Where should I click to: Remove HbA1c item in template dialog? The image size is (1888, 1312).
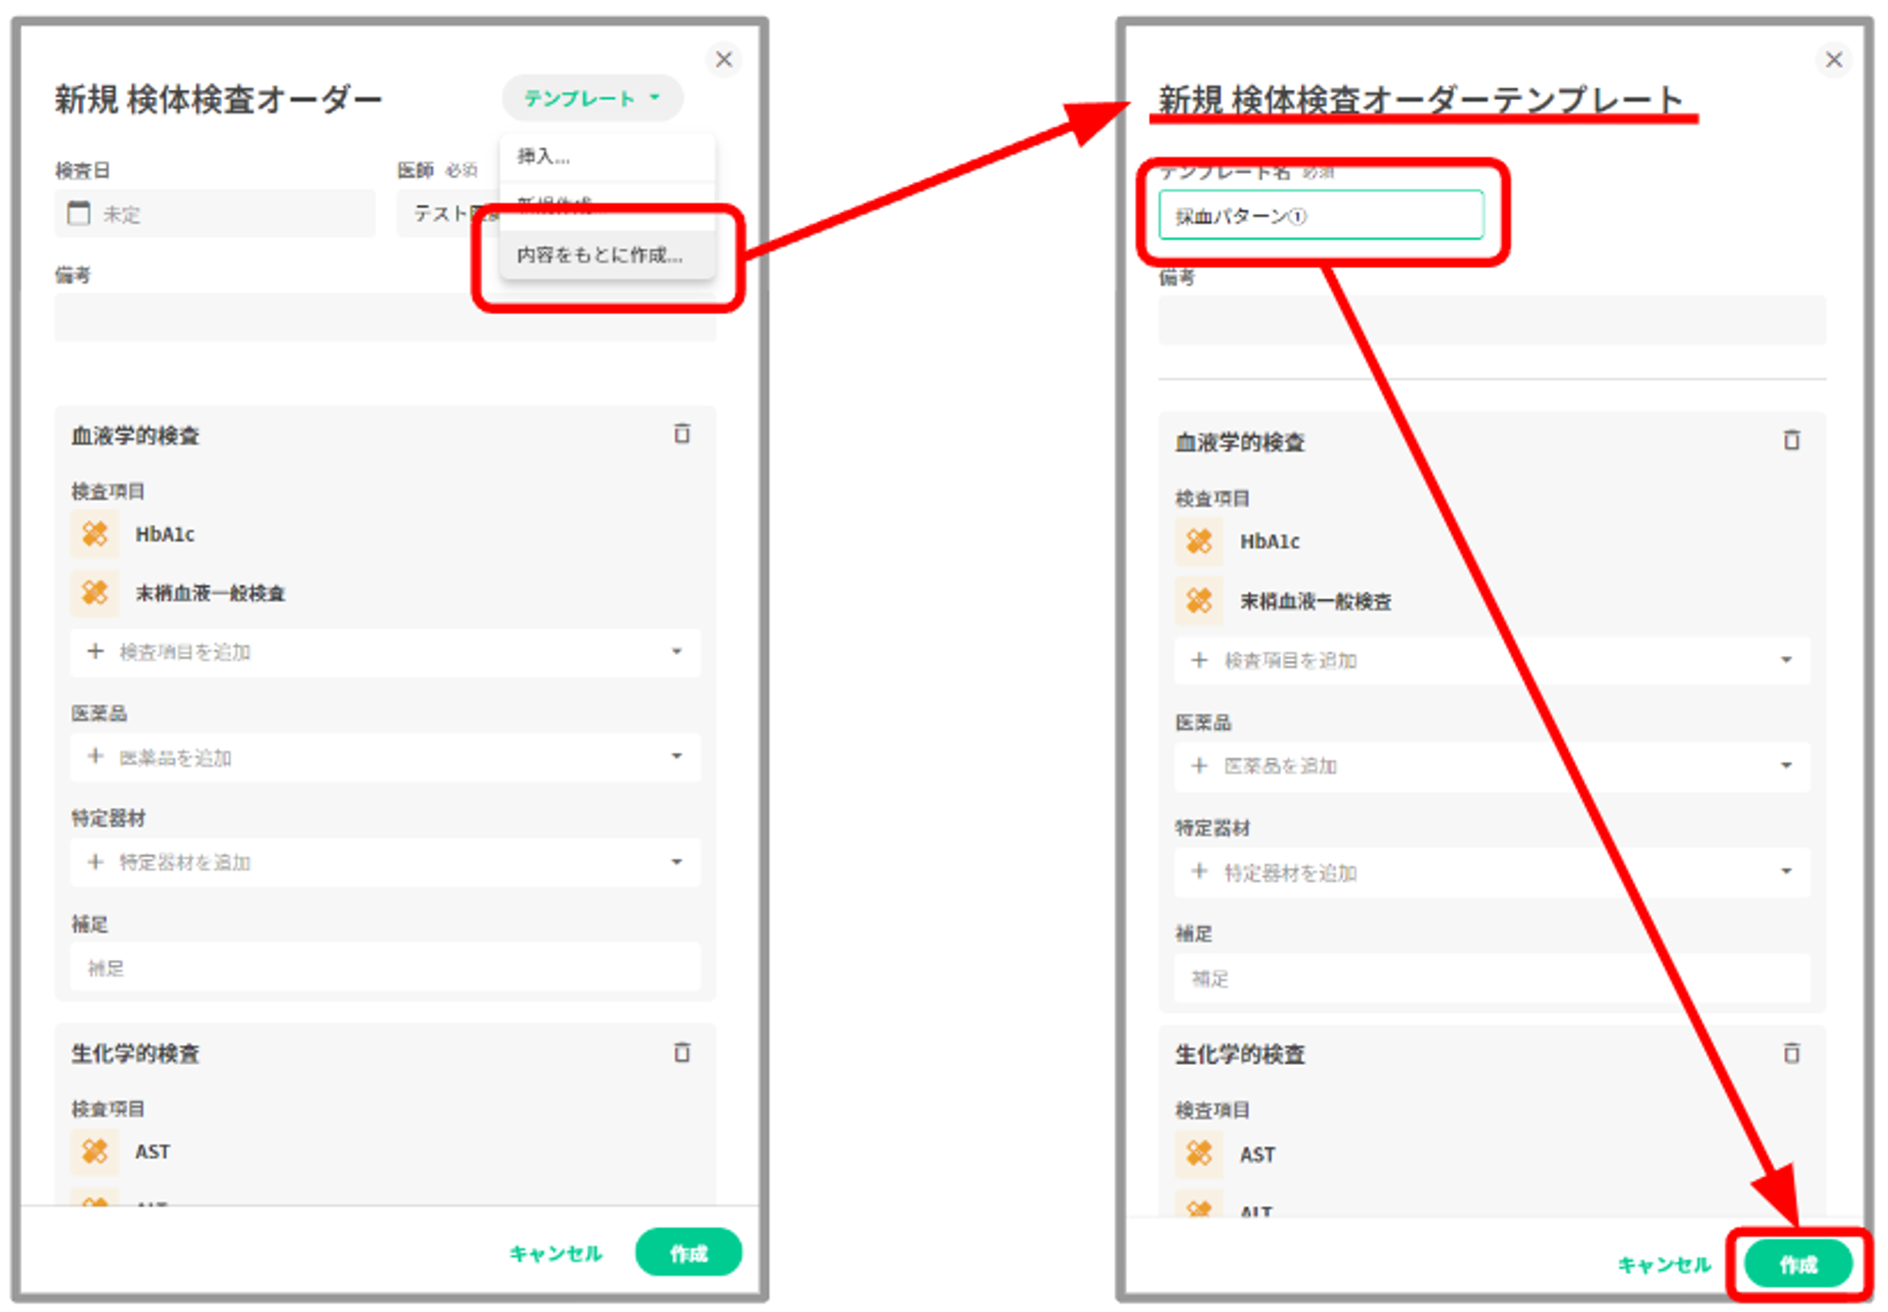pos(1199,542)
